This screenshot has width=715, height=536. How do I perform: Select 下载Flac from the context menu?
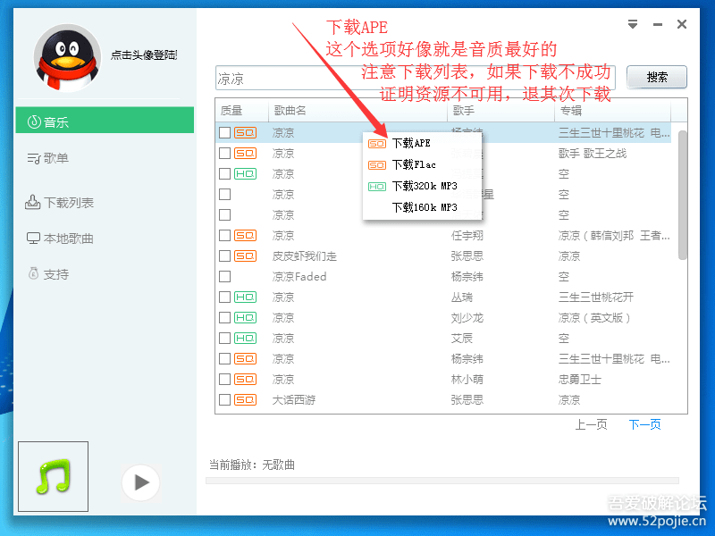pyautogui.click(x=422, y=164)
